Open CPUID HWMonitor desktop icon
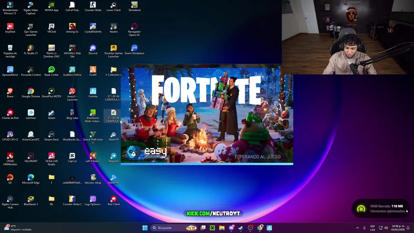The image size is (414, 233). point(10,159)
